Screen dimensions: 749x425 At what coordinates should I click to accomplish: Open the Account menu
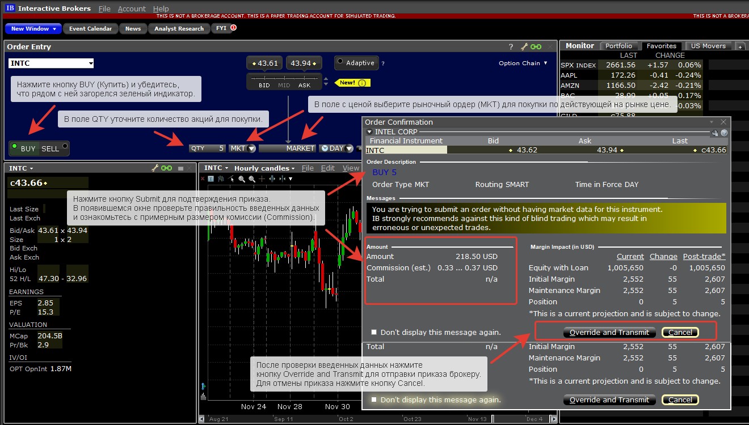coord(132,8)
